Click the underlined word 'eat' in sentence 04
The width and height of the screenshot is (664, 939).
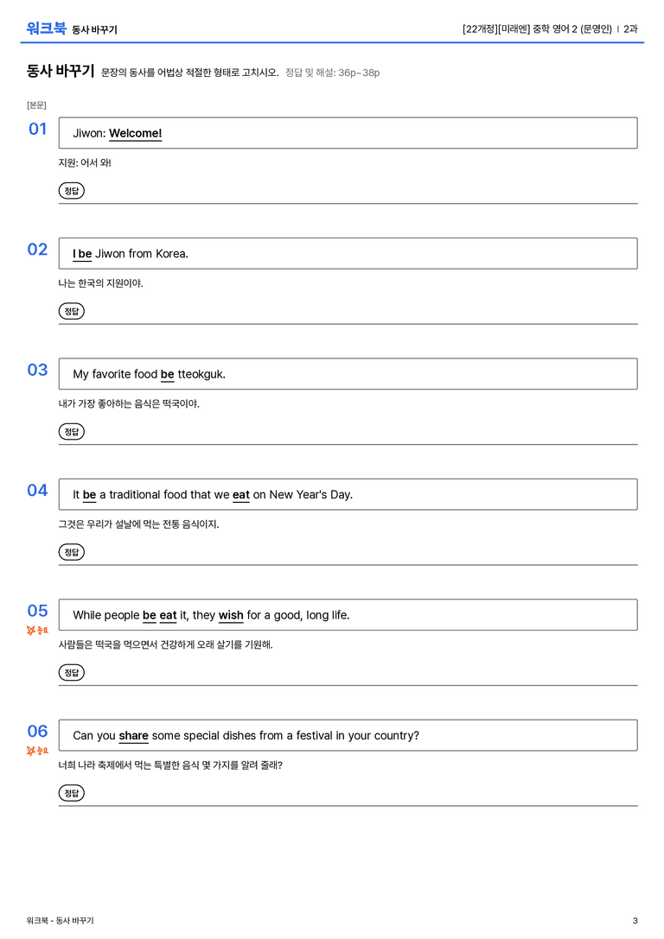[241, 495]
